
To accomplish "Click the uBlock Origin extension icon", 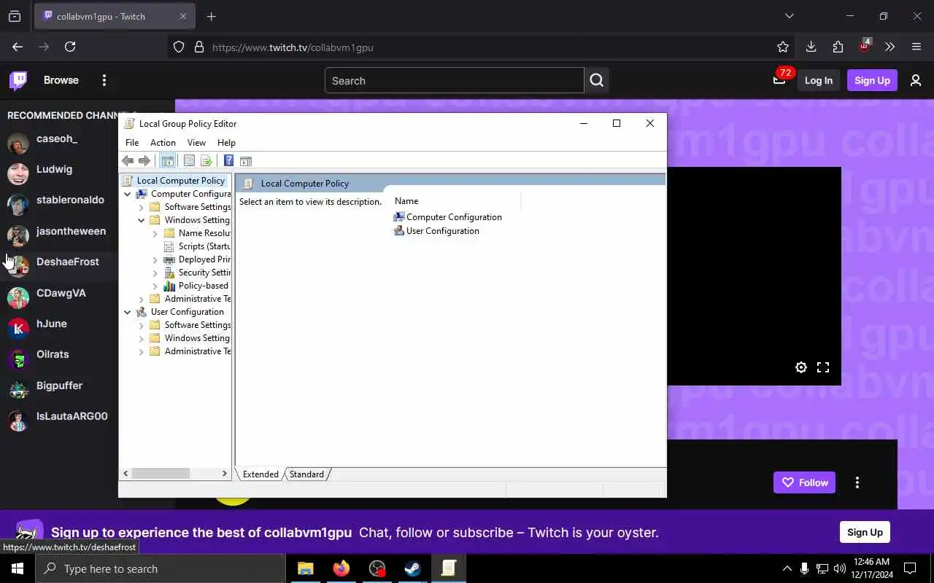I will click(x=865, y=47).
